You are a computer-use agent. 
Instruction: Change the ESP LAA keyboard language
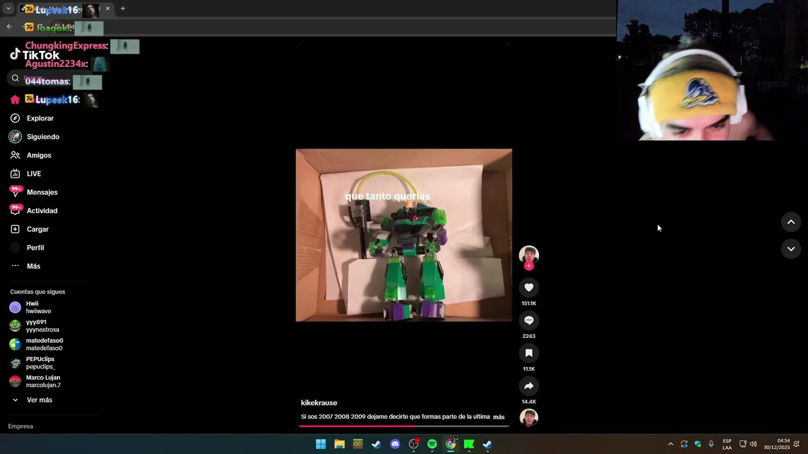click(727, 444)
